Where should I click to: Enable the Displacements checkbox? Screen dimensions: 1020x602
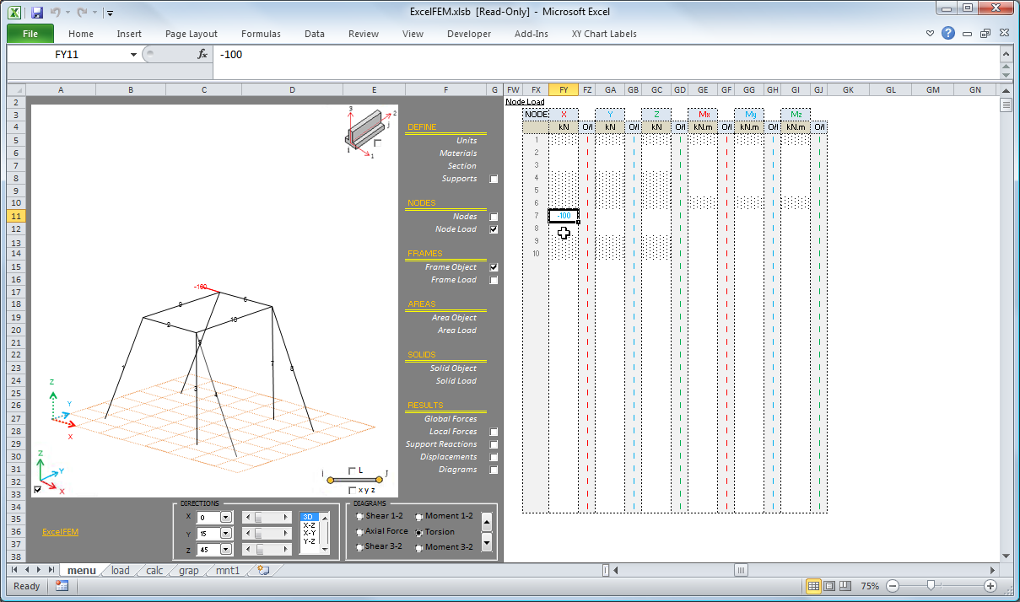point(494,457)
